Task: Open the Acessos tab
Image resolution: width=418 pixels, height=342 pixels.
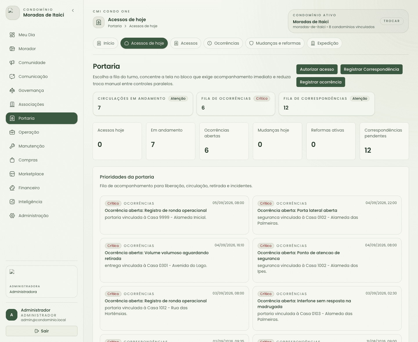Action: (186, 43)
